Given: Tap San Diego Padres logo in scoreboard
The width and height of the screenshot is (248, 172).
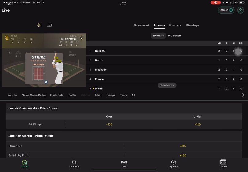Looking at the screenshot, I should pyautogui.click(x=7, y=38).
